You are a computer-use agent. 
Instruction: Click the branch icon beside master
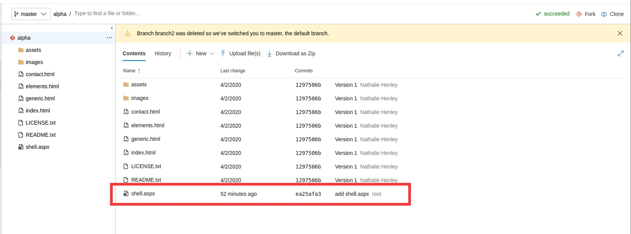[16, 14]
